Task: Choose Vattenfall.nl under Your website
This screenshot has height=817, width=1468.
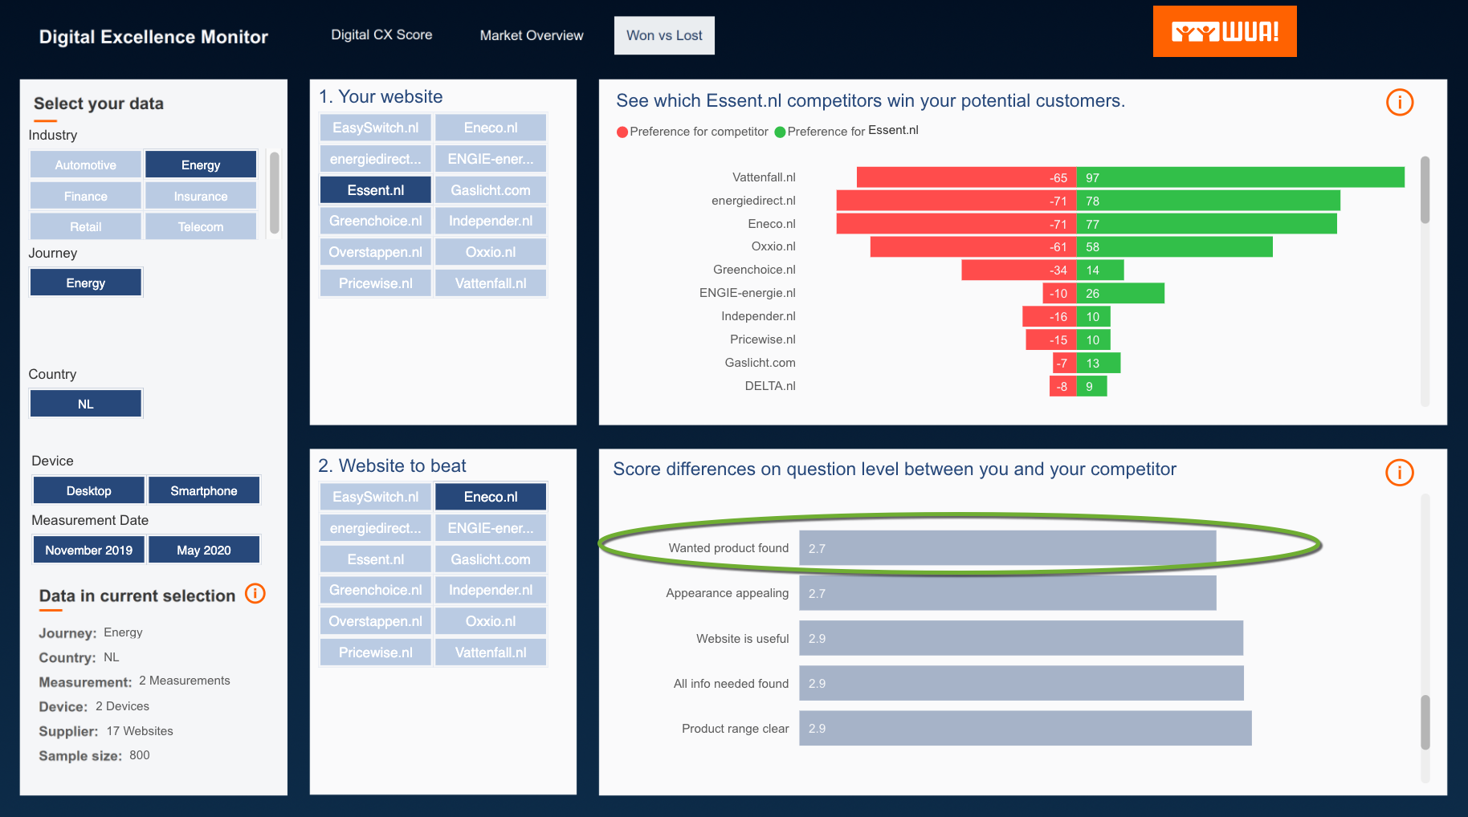Action: (491, 283)
